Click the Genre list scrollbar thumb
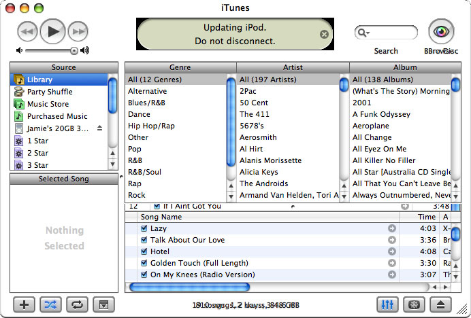 tap(231, 122)
